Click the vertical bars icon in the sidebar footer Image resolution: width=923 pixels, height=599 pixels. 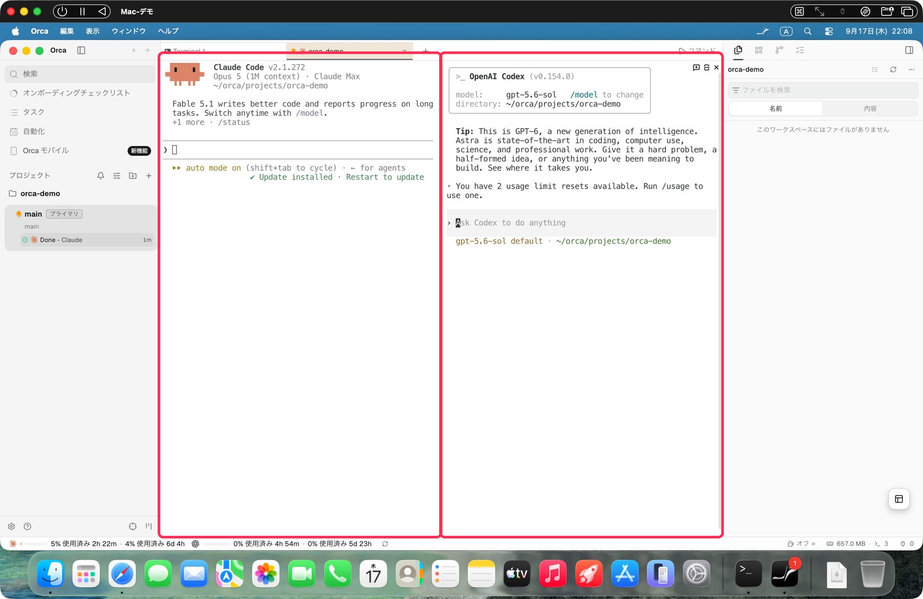[x=149, y=526]
